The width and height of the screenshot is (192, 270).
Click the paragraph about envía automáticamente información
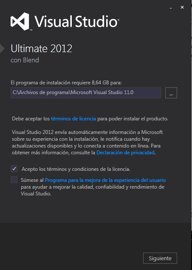click(x=87, y=142)
